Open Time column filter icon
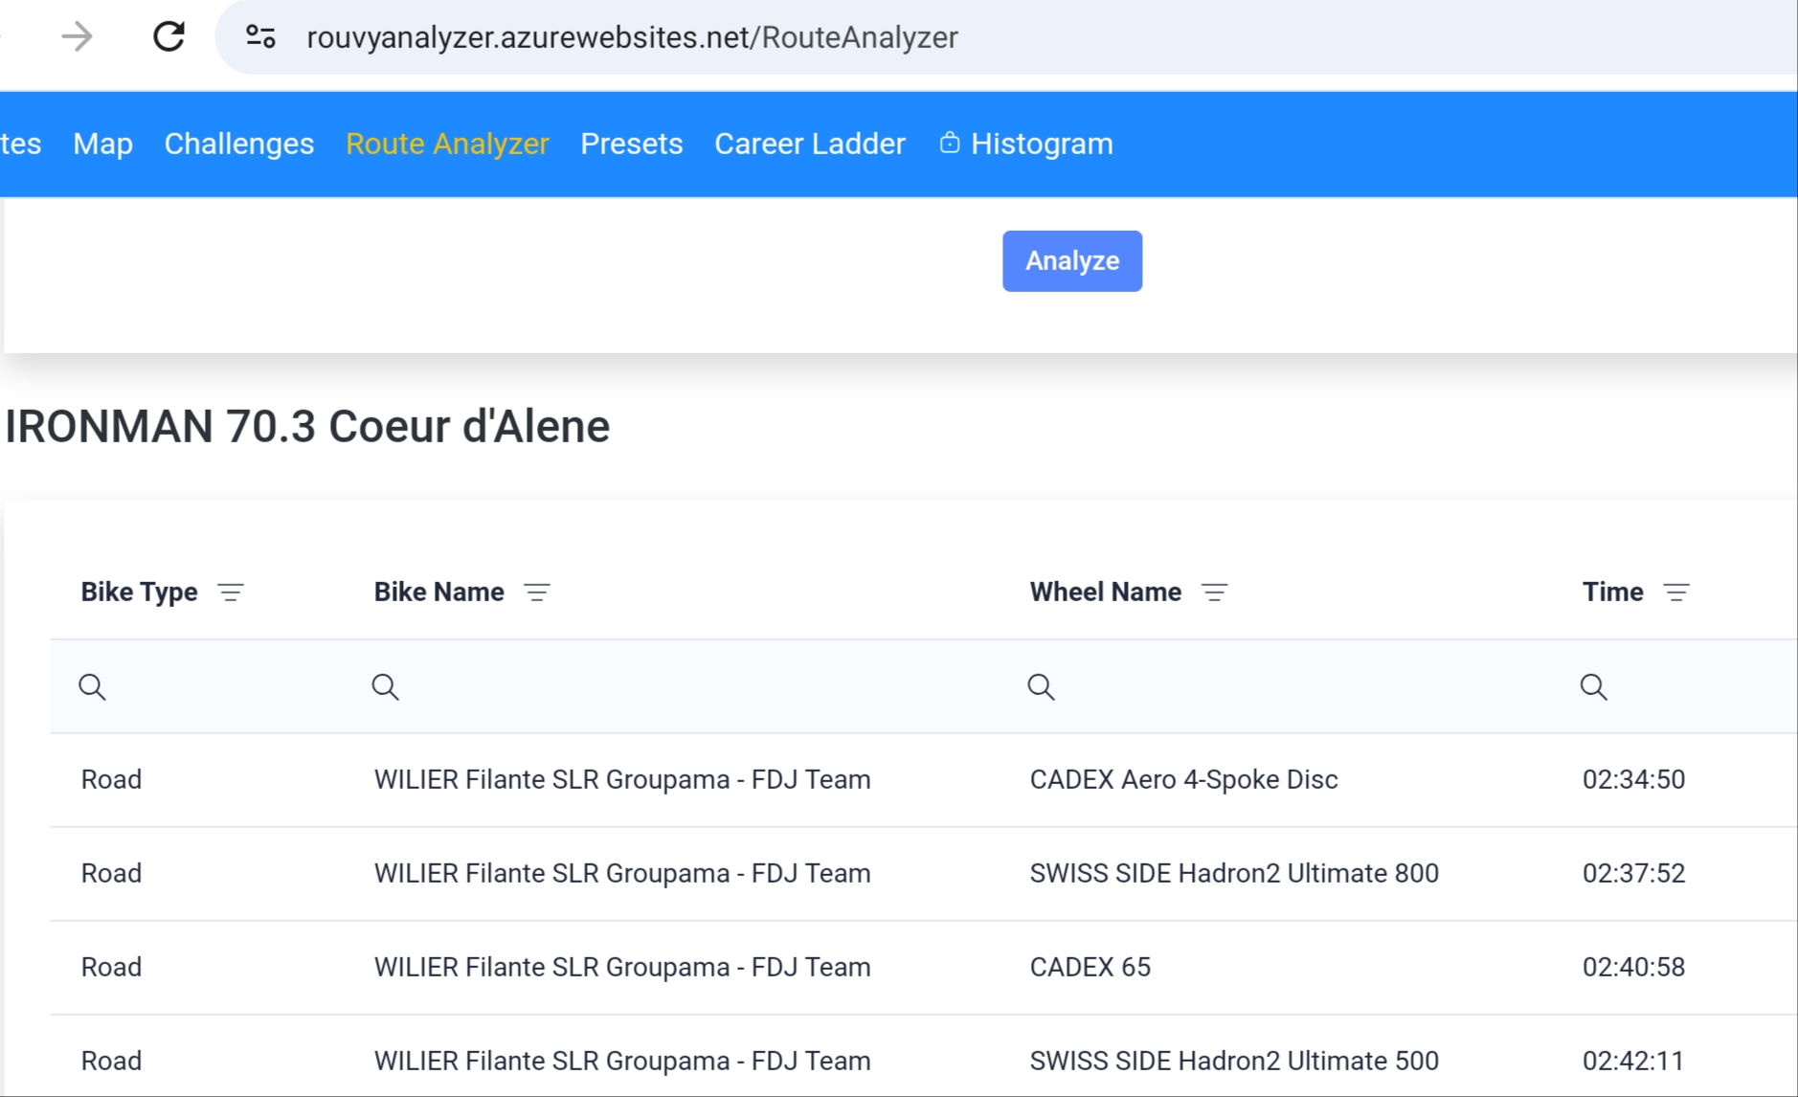Screen dimensions: 1798x1097 coord(1676,593)
